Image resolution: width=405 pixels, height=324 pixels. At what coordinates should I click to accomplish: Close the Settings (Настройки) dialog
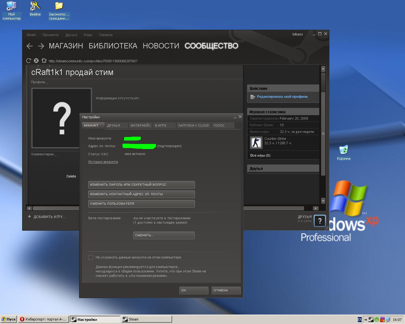coord(240,117)
